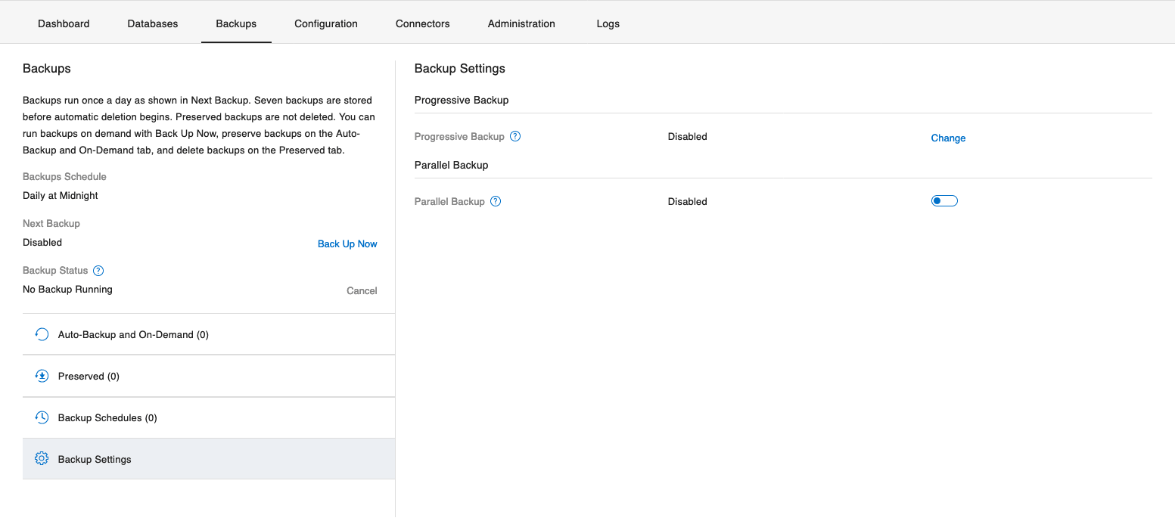The image size is (1175, 521).
Task: View the Logs tab
Action: pyautogui.click(x=608, y=23)
